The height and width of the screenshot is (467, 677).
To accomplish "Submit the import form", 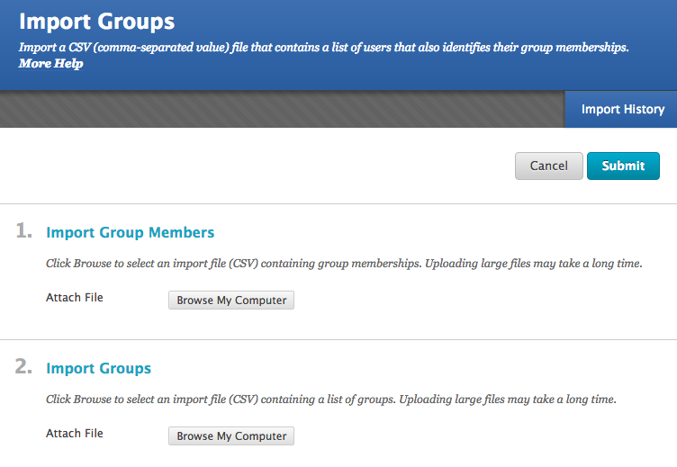I will coord(623,166).
